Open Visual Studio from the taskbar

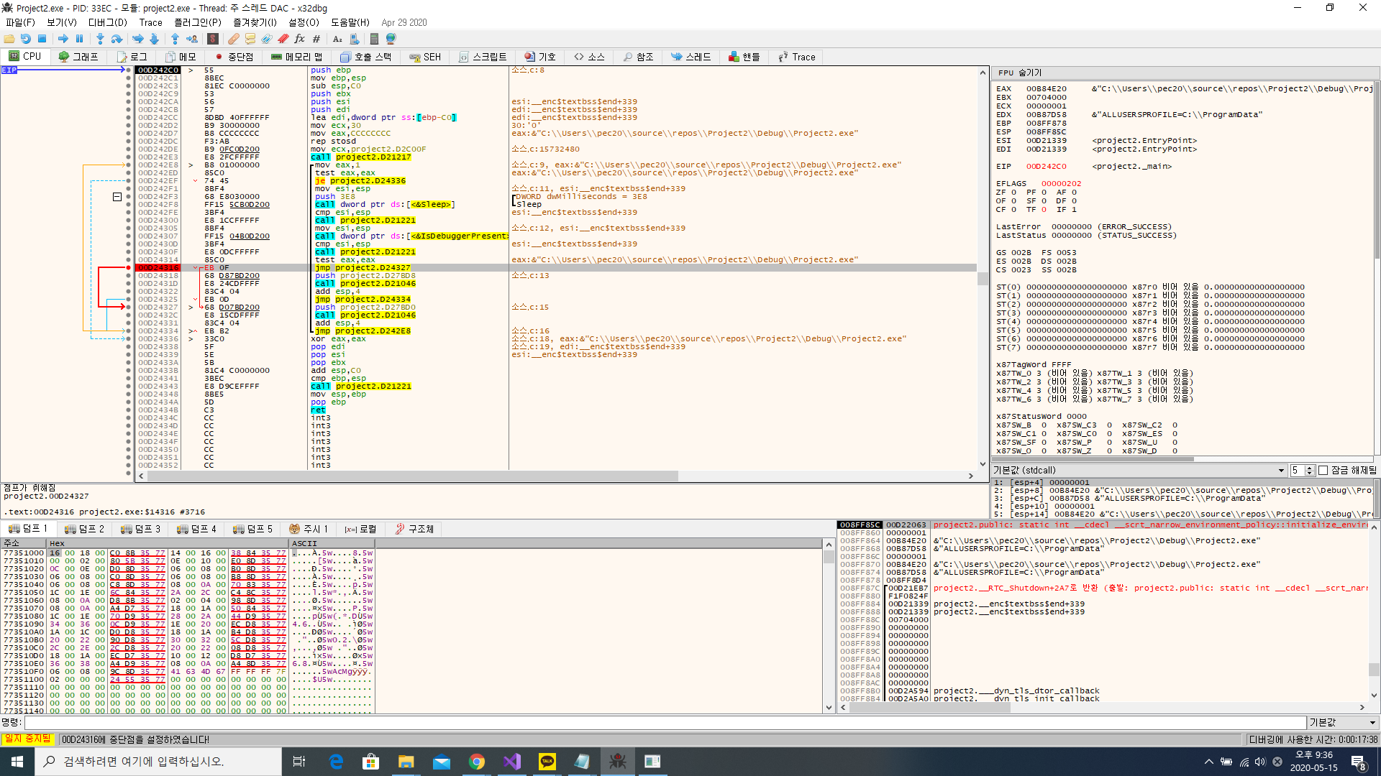pyautogui.click(x=512, y=762)
